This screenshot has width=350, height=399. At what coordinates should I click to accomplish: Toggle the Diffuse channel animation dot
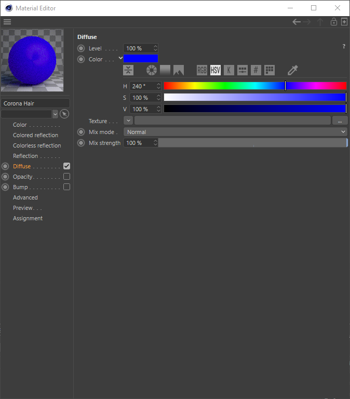(5, 166)
